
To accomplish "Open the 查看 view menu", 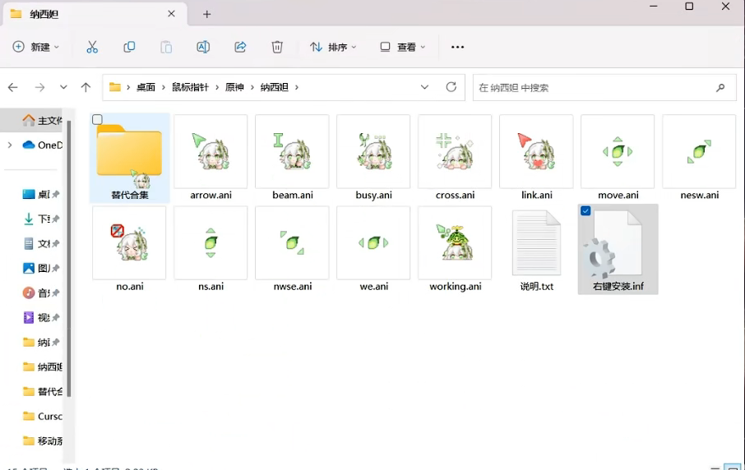I will coord(403,48).
